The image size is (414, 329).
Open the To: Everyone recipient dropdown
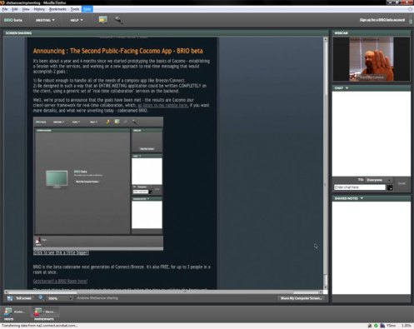378,180
